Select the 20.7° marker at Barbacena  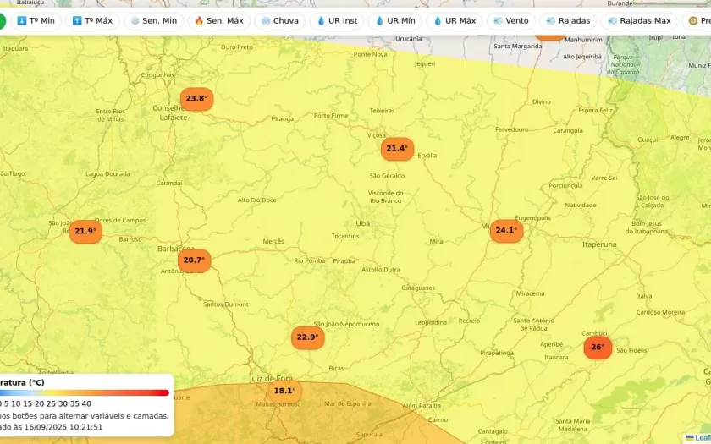(194, 260)
